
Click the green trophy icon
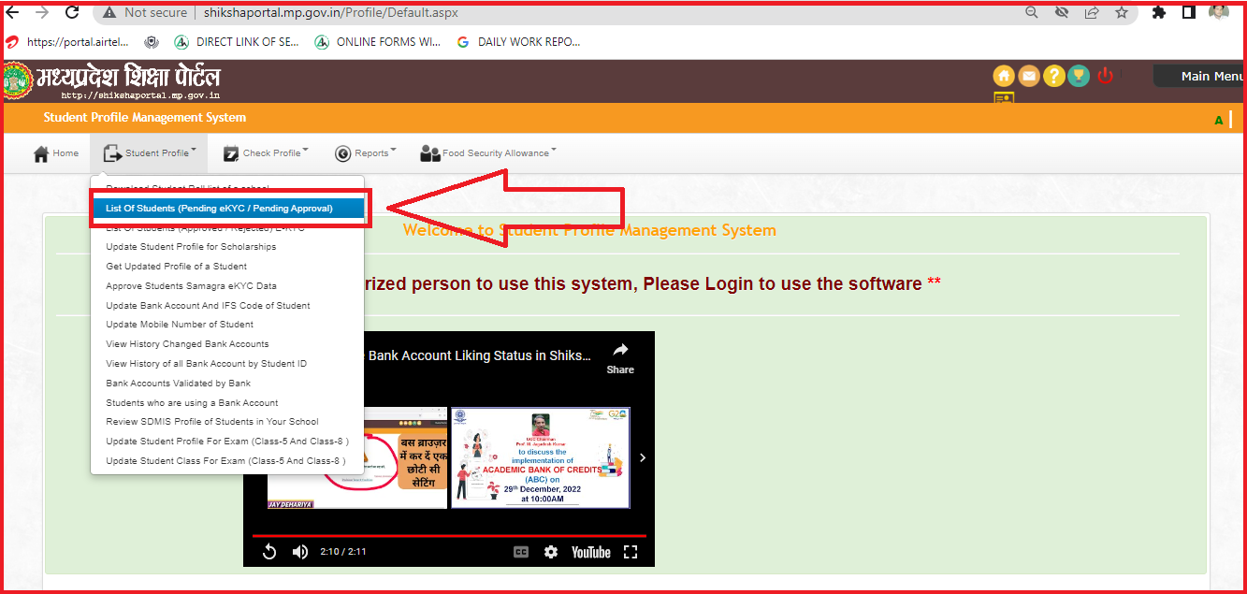[x=1079, y=76]
